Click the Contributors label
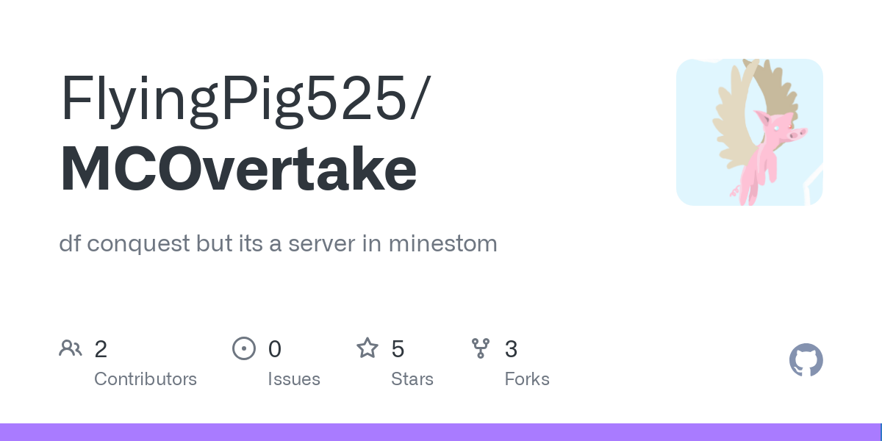 pyautogui.click(x=146, y=379)
